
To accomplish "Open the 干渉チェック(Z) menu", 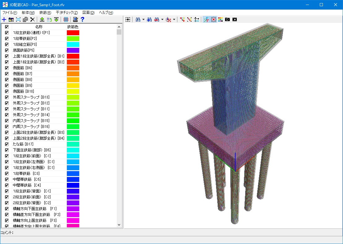I will (67, 13).
